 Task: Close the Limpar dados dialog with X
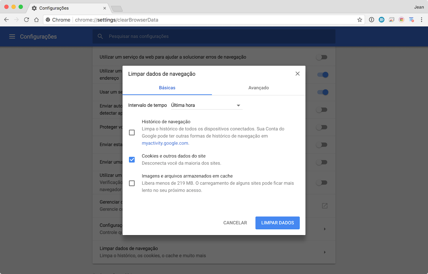(x=297, y=74)
